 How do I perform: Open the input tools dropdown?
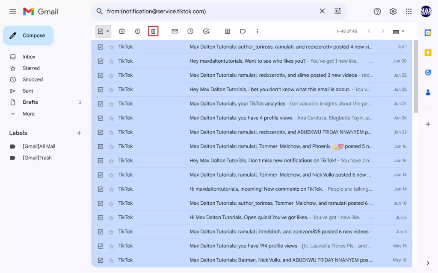click(399, 32)
